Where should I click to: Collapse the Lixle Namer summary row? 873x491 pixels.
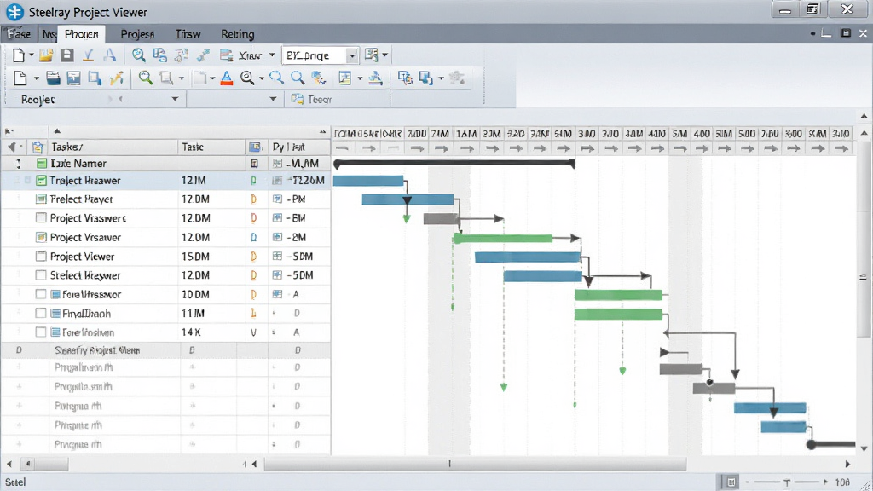click(x=19, y=163)
